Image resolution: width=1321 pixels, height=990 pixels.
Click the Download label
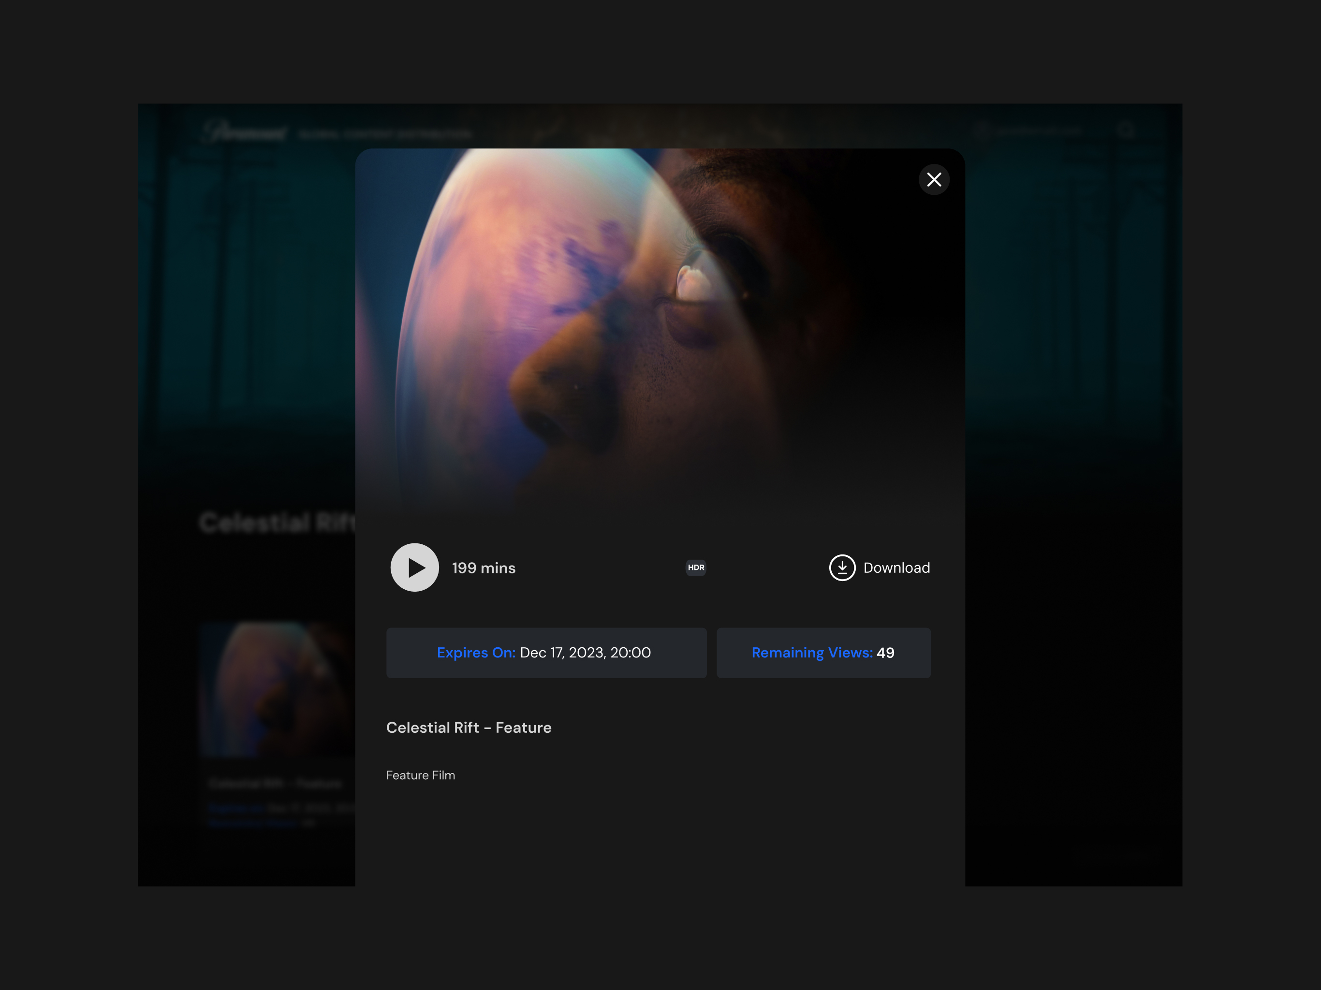click(896, 568)
